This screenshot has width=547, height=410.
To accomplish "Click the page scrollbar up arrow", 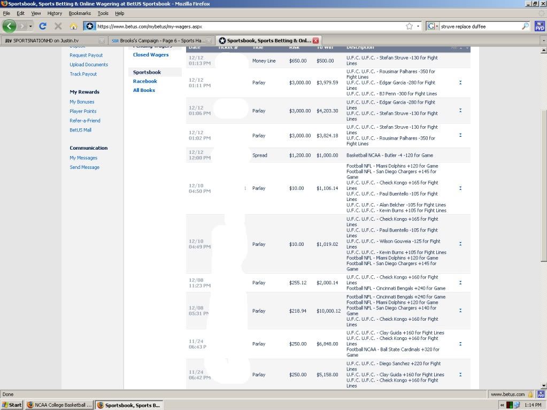I will [543, 50].
